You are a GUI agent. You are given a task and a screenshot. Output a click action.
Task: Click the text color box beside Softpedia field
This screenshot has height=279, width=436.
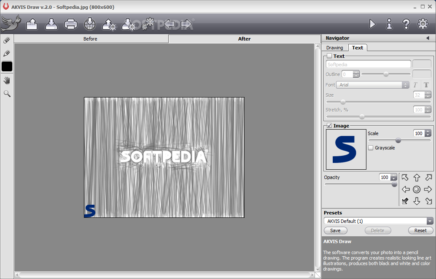[422, 64]
